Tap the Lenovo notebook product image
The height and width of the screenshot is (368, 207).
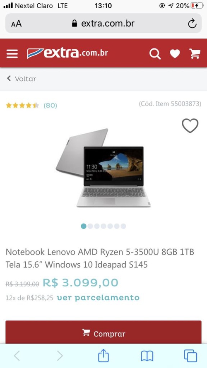click(103, 168)
